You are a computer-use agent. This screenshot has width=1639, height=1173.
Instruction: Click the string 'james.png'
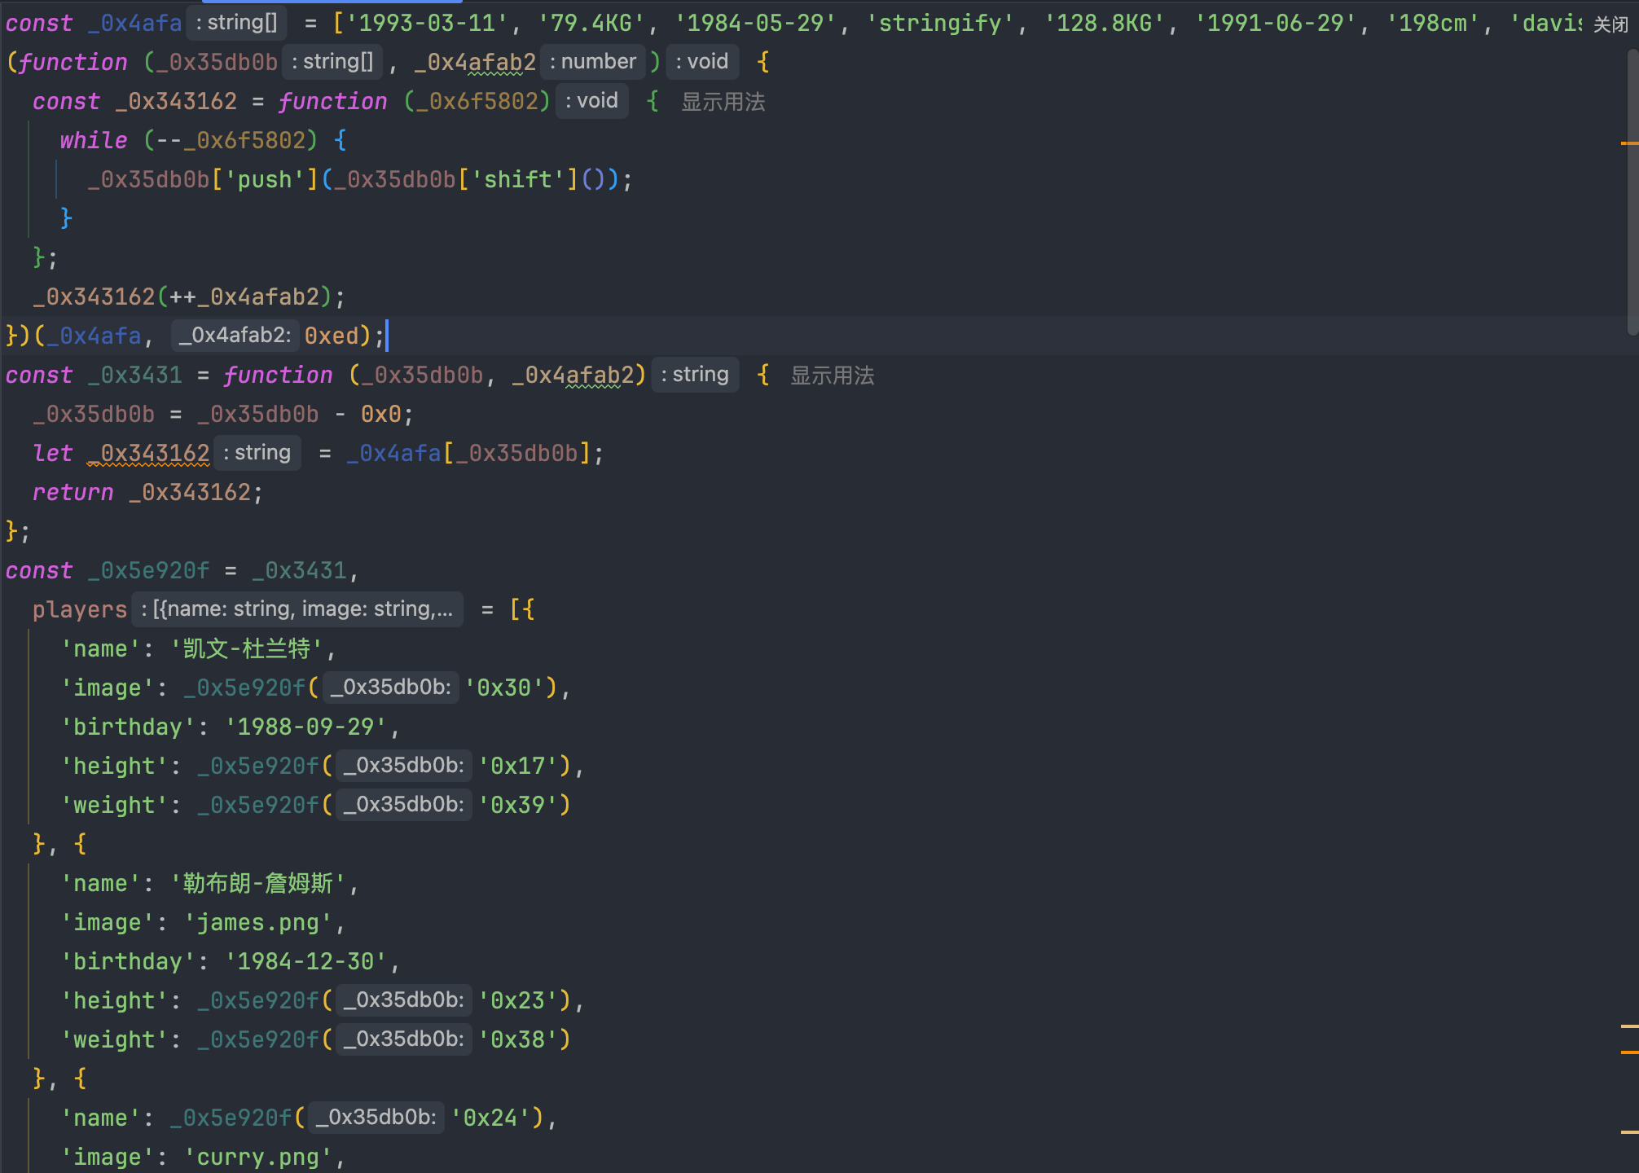(258, 923)
